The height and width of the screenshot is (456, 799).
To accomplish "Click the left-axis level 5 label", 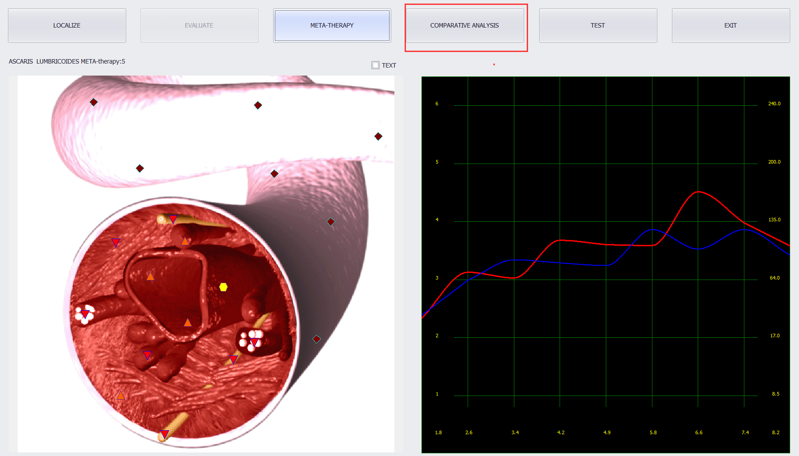I will (437, 162).
